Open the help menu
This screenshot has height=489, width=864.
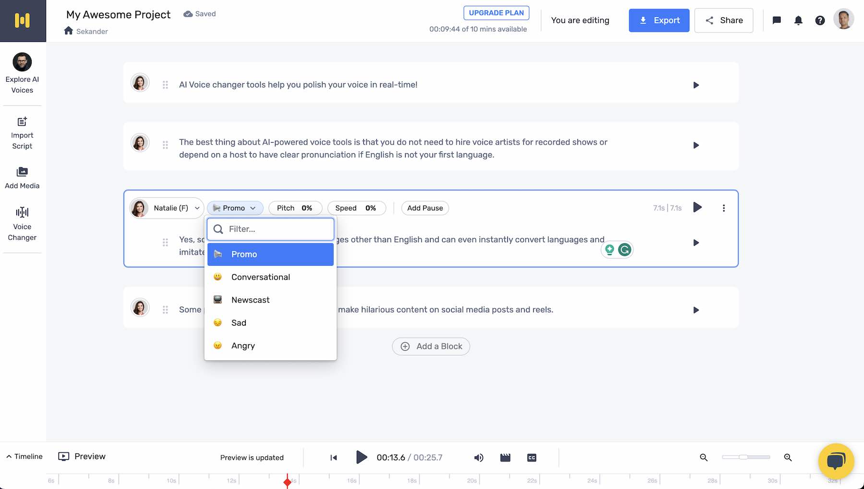(x=820, y=20)
